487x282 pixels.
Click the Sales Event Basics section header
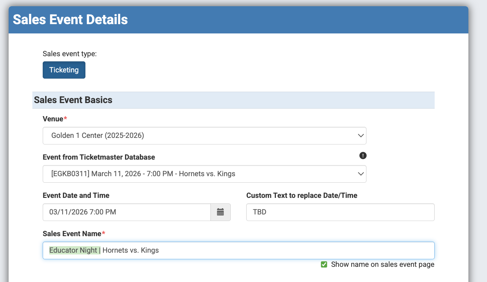73,100
